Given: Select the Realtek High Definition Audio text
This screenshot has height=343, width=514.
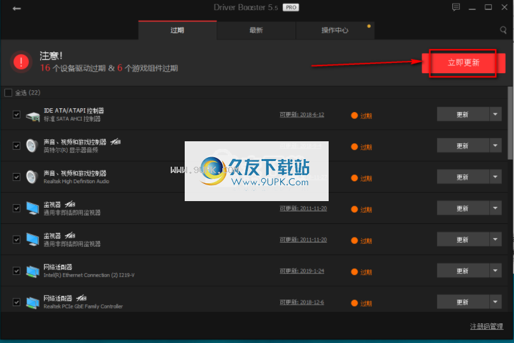Looking at the screenshot, I should coord(76,181).
